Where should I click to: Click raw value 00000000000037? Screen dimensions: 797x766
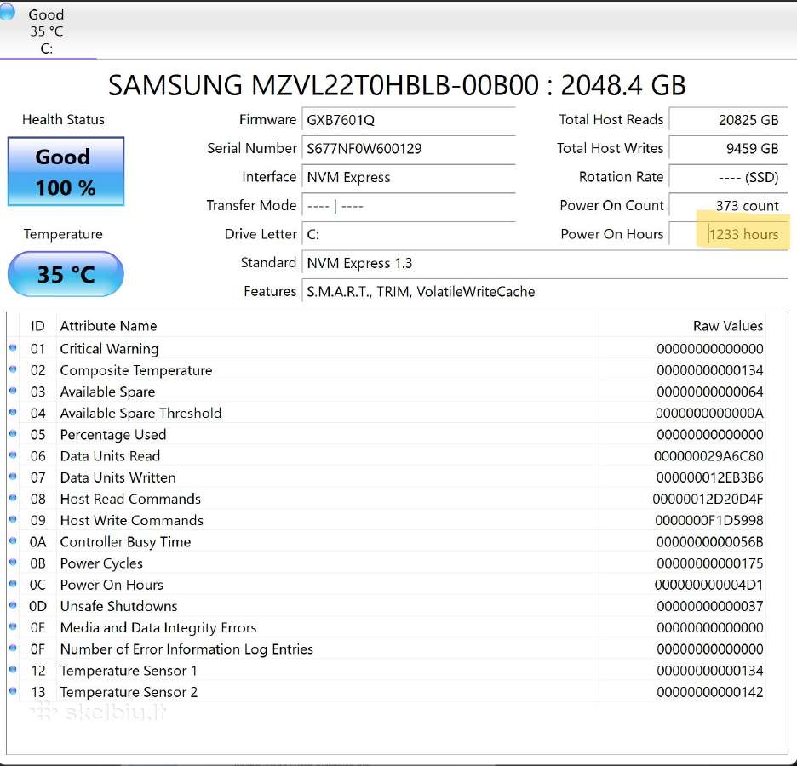click(709, 606)
